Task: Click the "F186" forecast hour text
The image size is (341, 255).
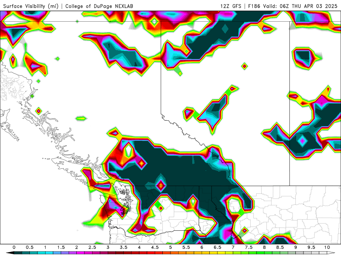Action: pyautogui.click(x=254, y=6)
